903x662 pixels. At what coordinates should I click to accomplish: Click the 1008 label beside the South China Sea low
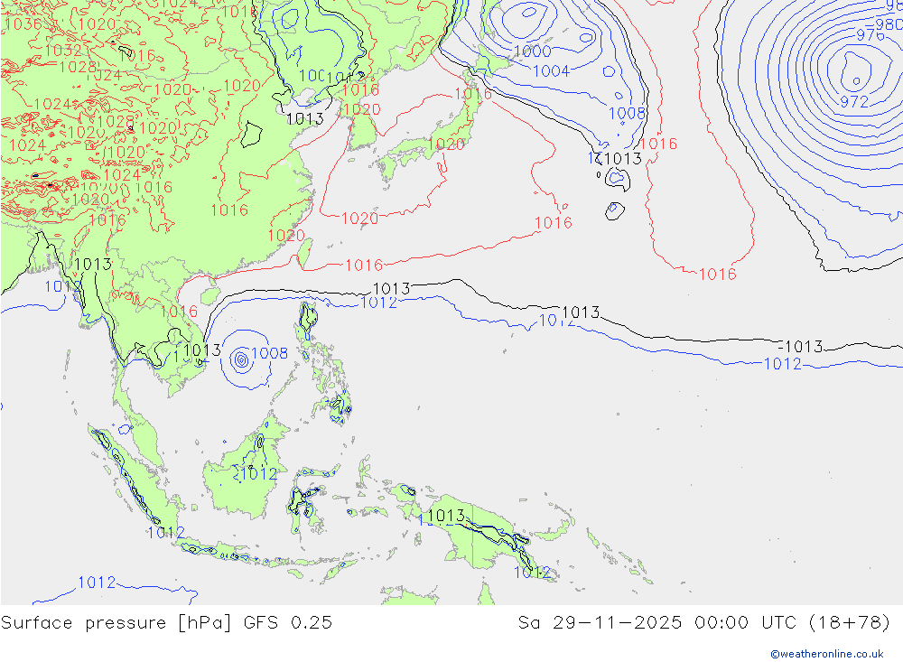(x=269, y=353)
